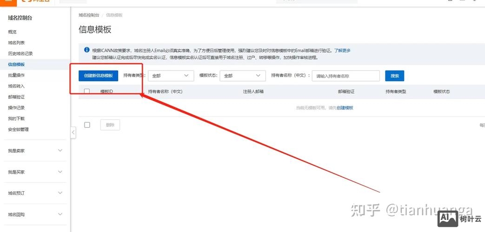Image resolution: width=485 pixels, height=232 pixels.
Task: Click the 删除 button below the table
Action: pos(110,125)
